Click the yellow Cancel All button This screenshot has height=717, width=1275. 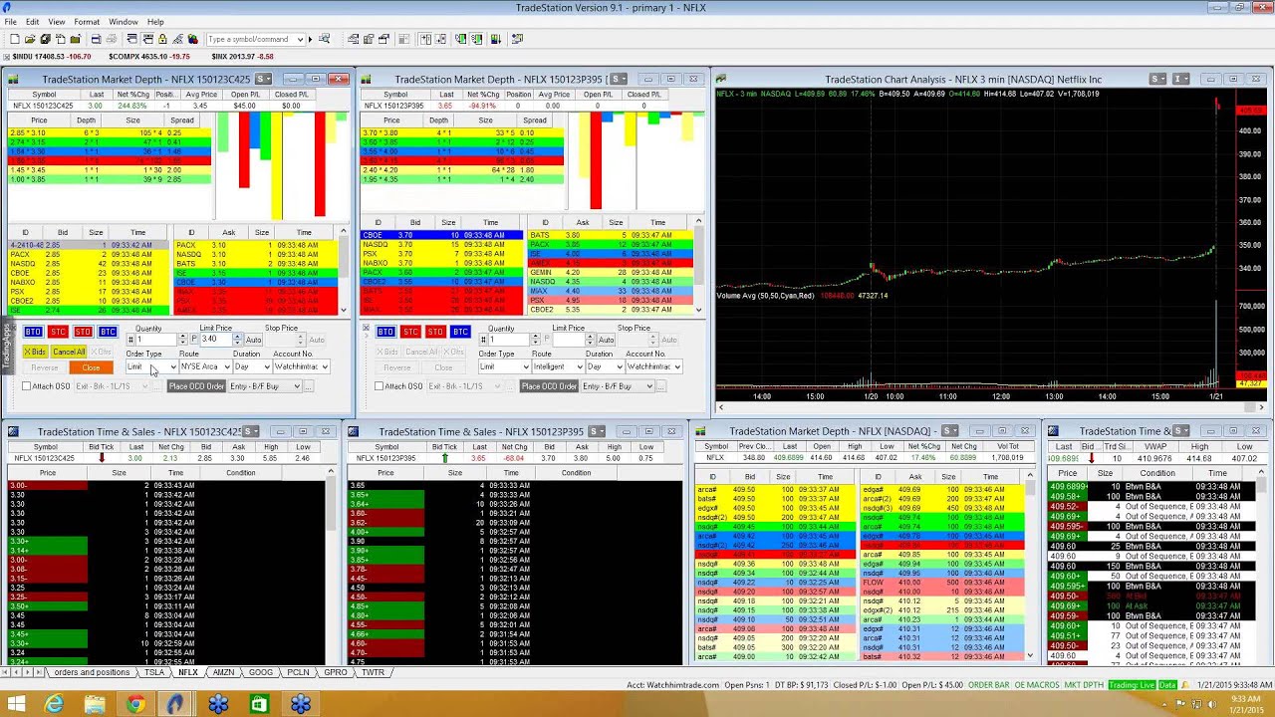[x=69, y=352]
